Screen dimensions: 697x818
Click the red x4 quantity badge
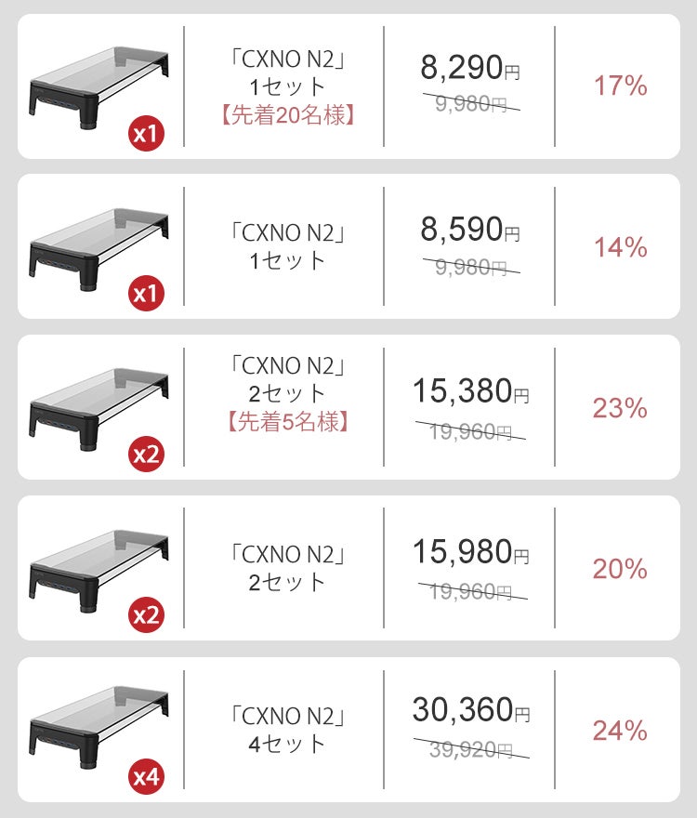(x=146, y=777)
